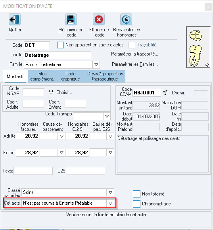Click the Montant unitaire field 28,92
Screen dimensions: 213x230
point(146,105)
